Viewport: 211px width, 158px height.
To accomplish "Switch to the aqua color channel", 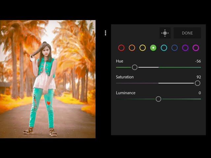I will click(x=164, y=48).
